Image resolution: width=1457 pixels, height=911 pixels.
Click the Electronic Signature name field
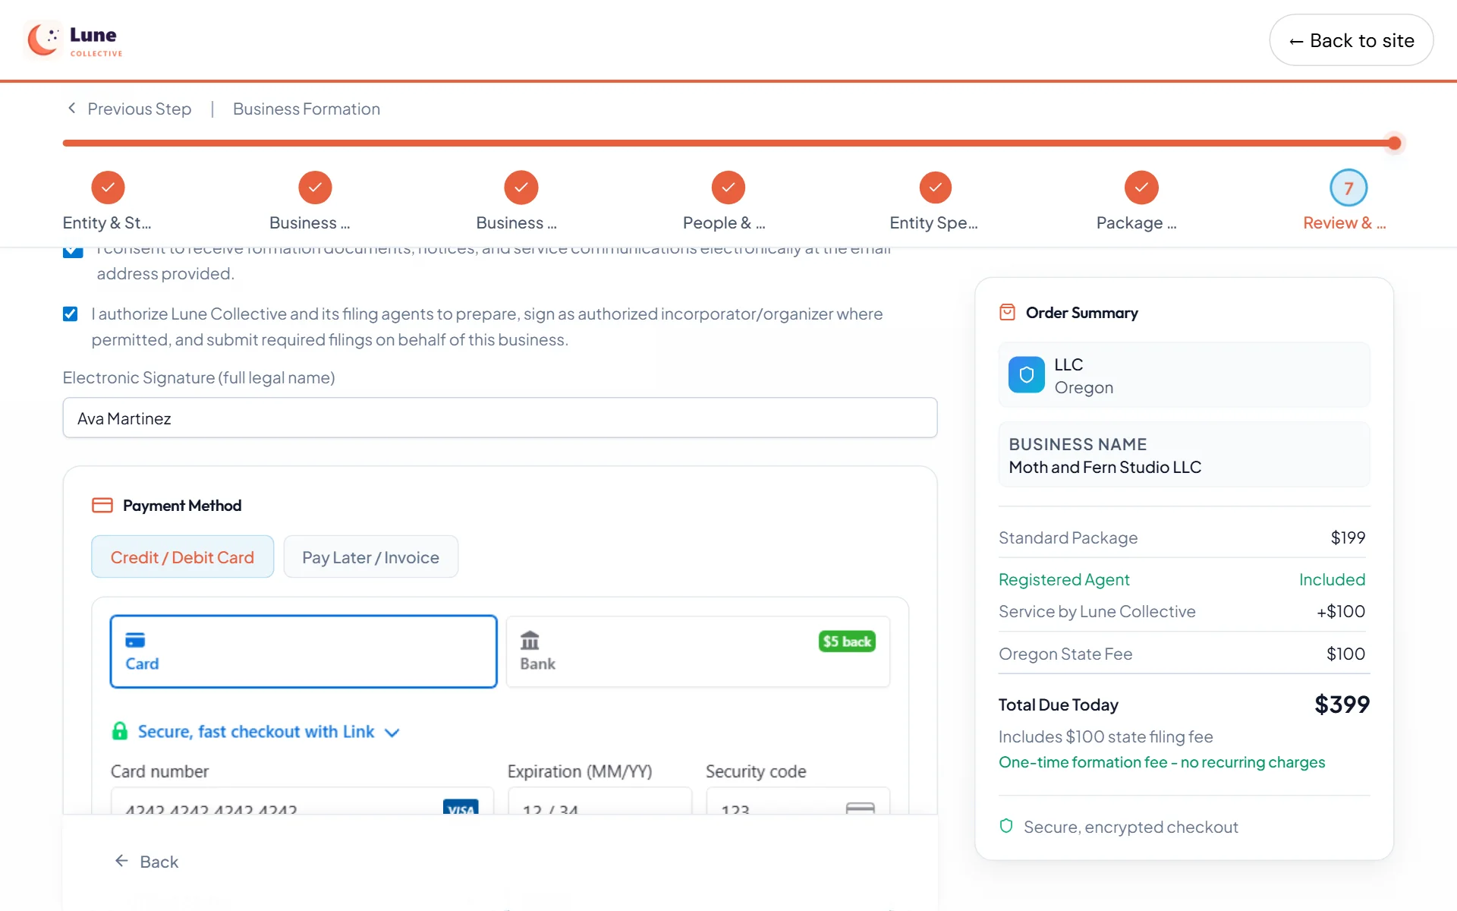click(x=500, y=418)
